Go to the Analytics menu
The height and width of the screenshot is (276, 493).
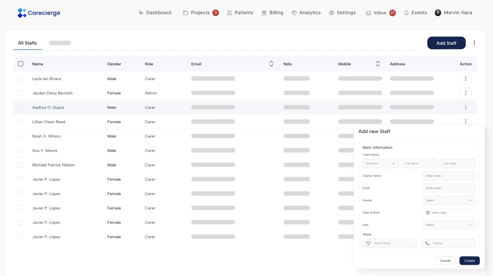point(306,13)
